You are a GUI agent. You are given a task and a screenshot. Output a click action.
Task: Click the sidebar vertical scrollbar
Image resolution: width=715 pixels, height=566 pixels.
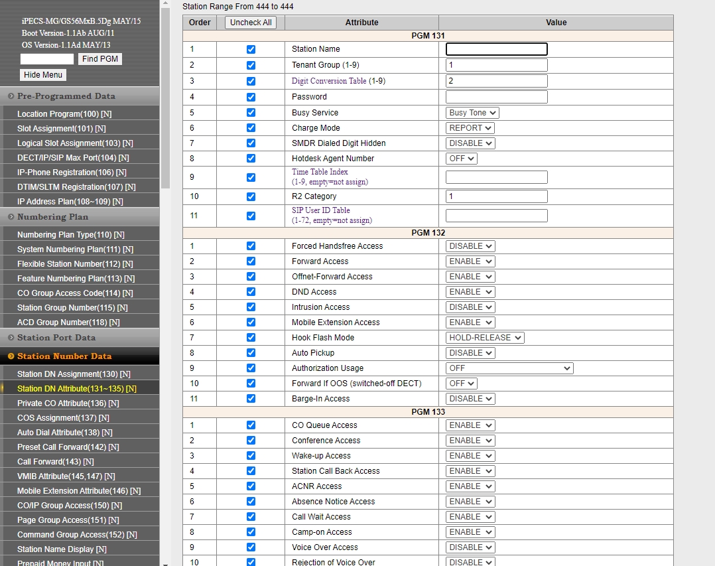coord(165,265)
